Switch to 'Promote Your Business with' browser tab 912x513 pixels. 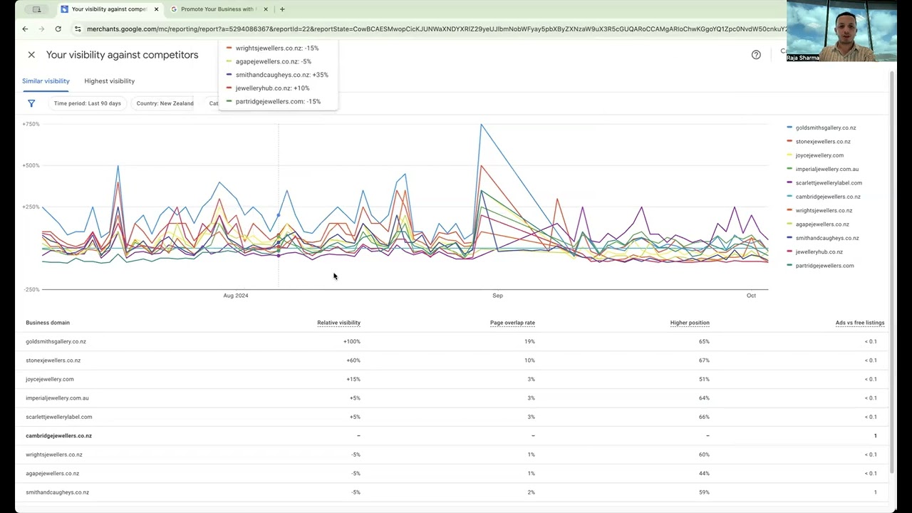pos(218,9)
